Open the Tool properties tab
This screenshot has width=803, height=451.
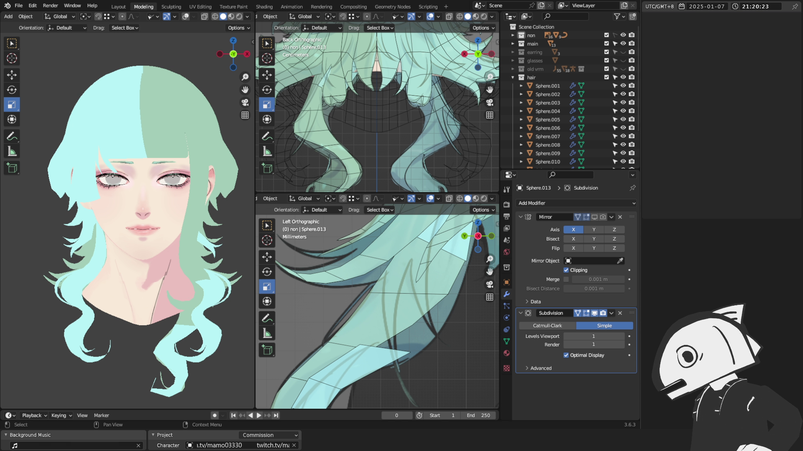(506, 190)
